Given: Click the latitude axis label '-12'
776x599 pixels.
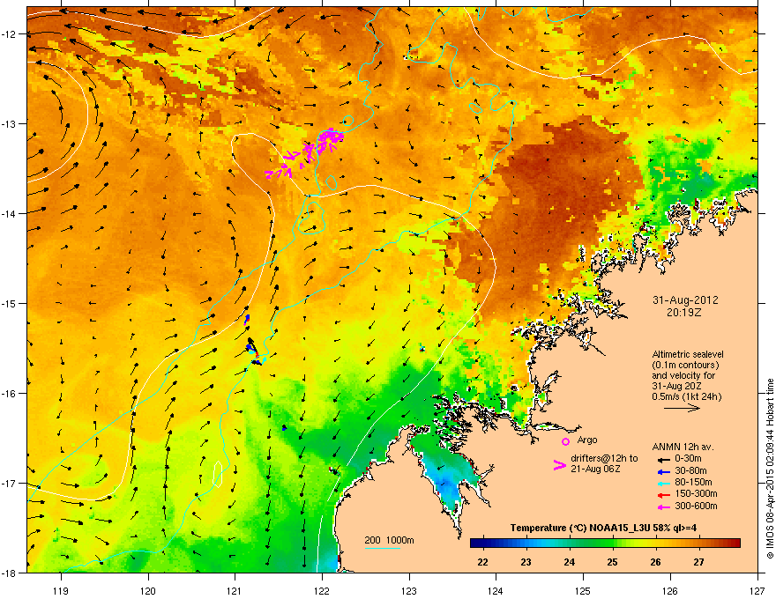Looking at the screenshot, I should 9,33.
